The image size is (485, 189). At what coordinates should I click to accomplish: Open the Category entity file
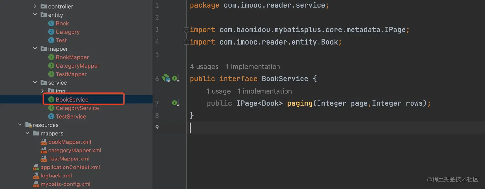pos(68,32)
